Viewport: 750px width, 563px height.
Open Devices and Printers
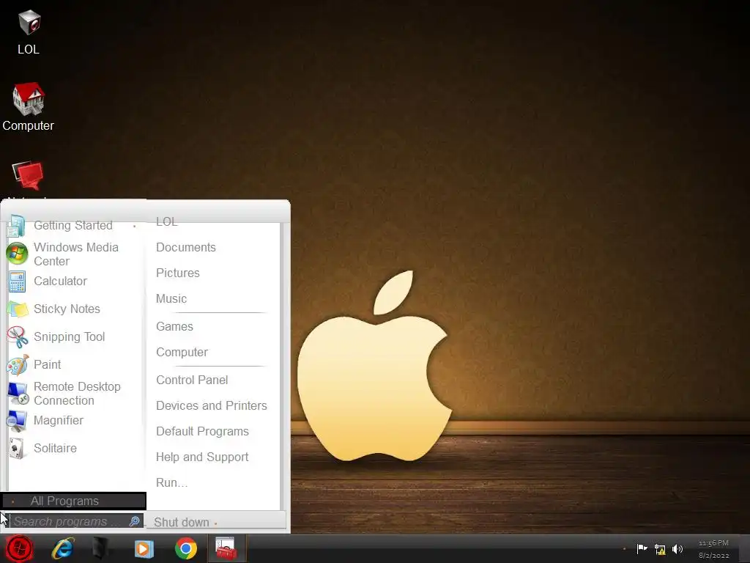tap(212, 405)
